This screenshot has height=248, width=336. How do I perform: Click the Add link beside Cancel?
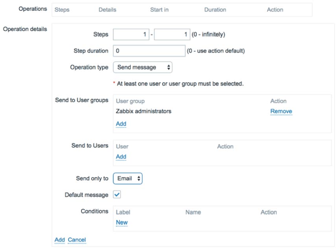pyautogui.click(x=59, y=240)
